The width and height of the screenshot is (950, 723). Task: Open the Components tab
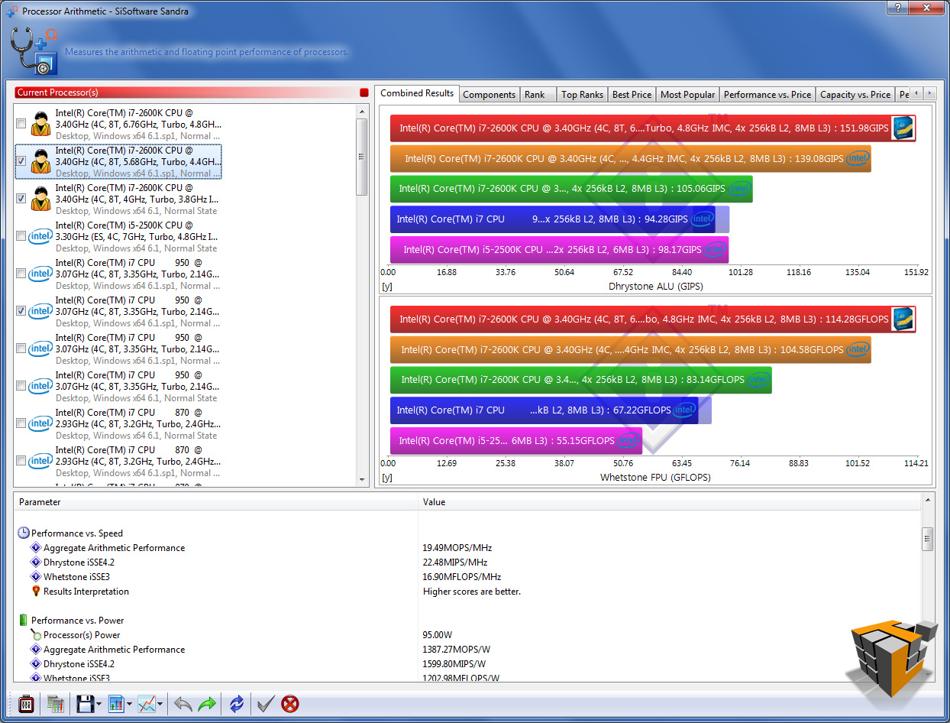click(x=490, y=95)
